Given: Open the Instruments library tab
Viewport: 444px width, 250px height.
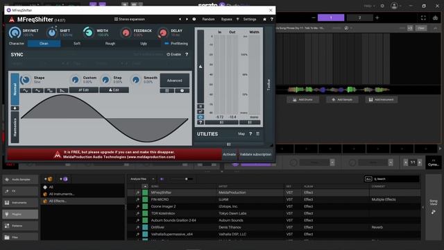Looking at the screenshot, I should pyautogui.click(x=20, y=203).
